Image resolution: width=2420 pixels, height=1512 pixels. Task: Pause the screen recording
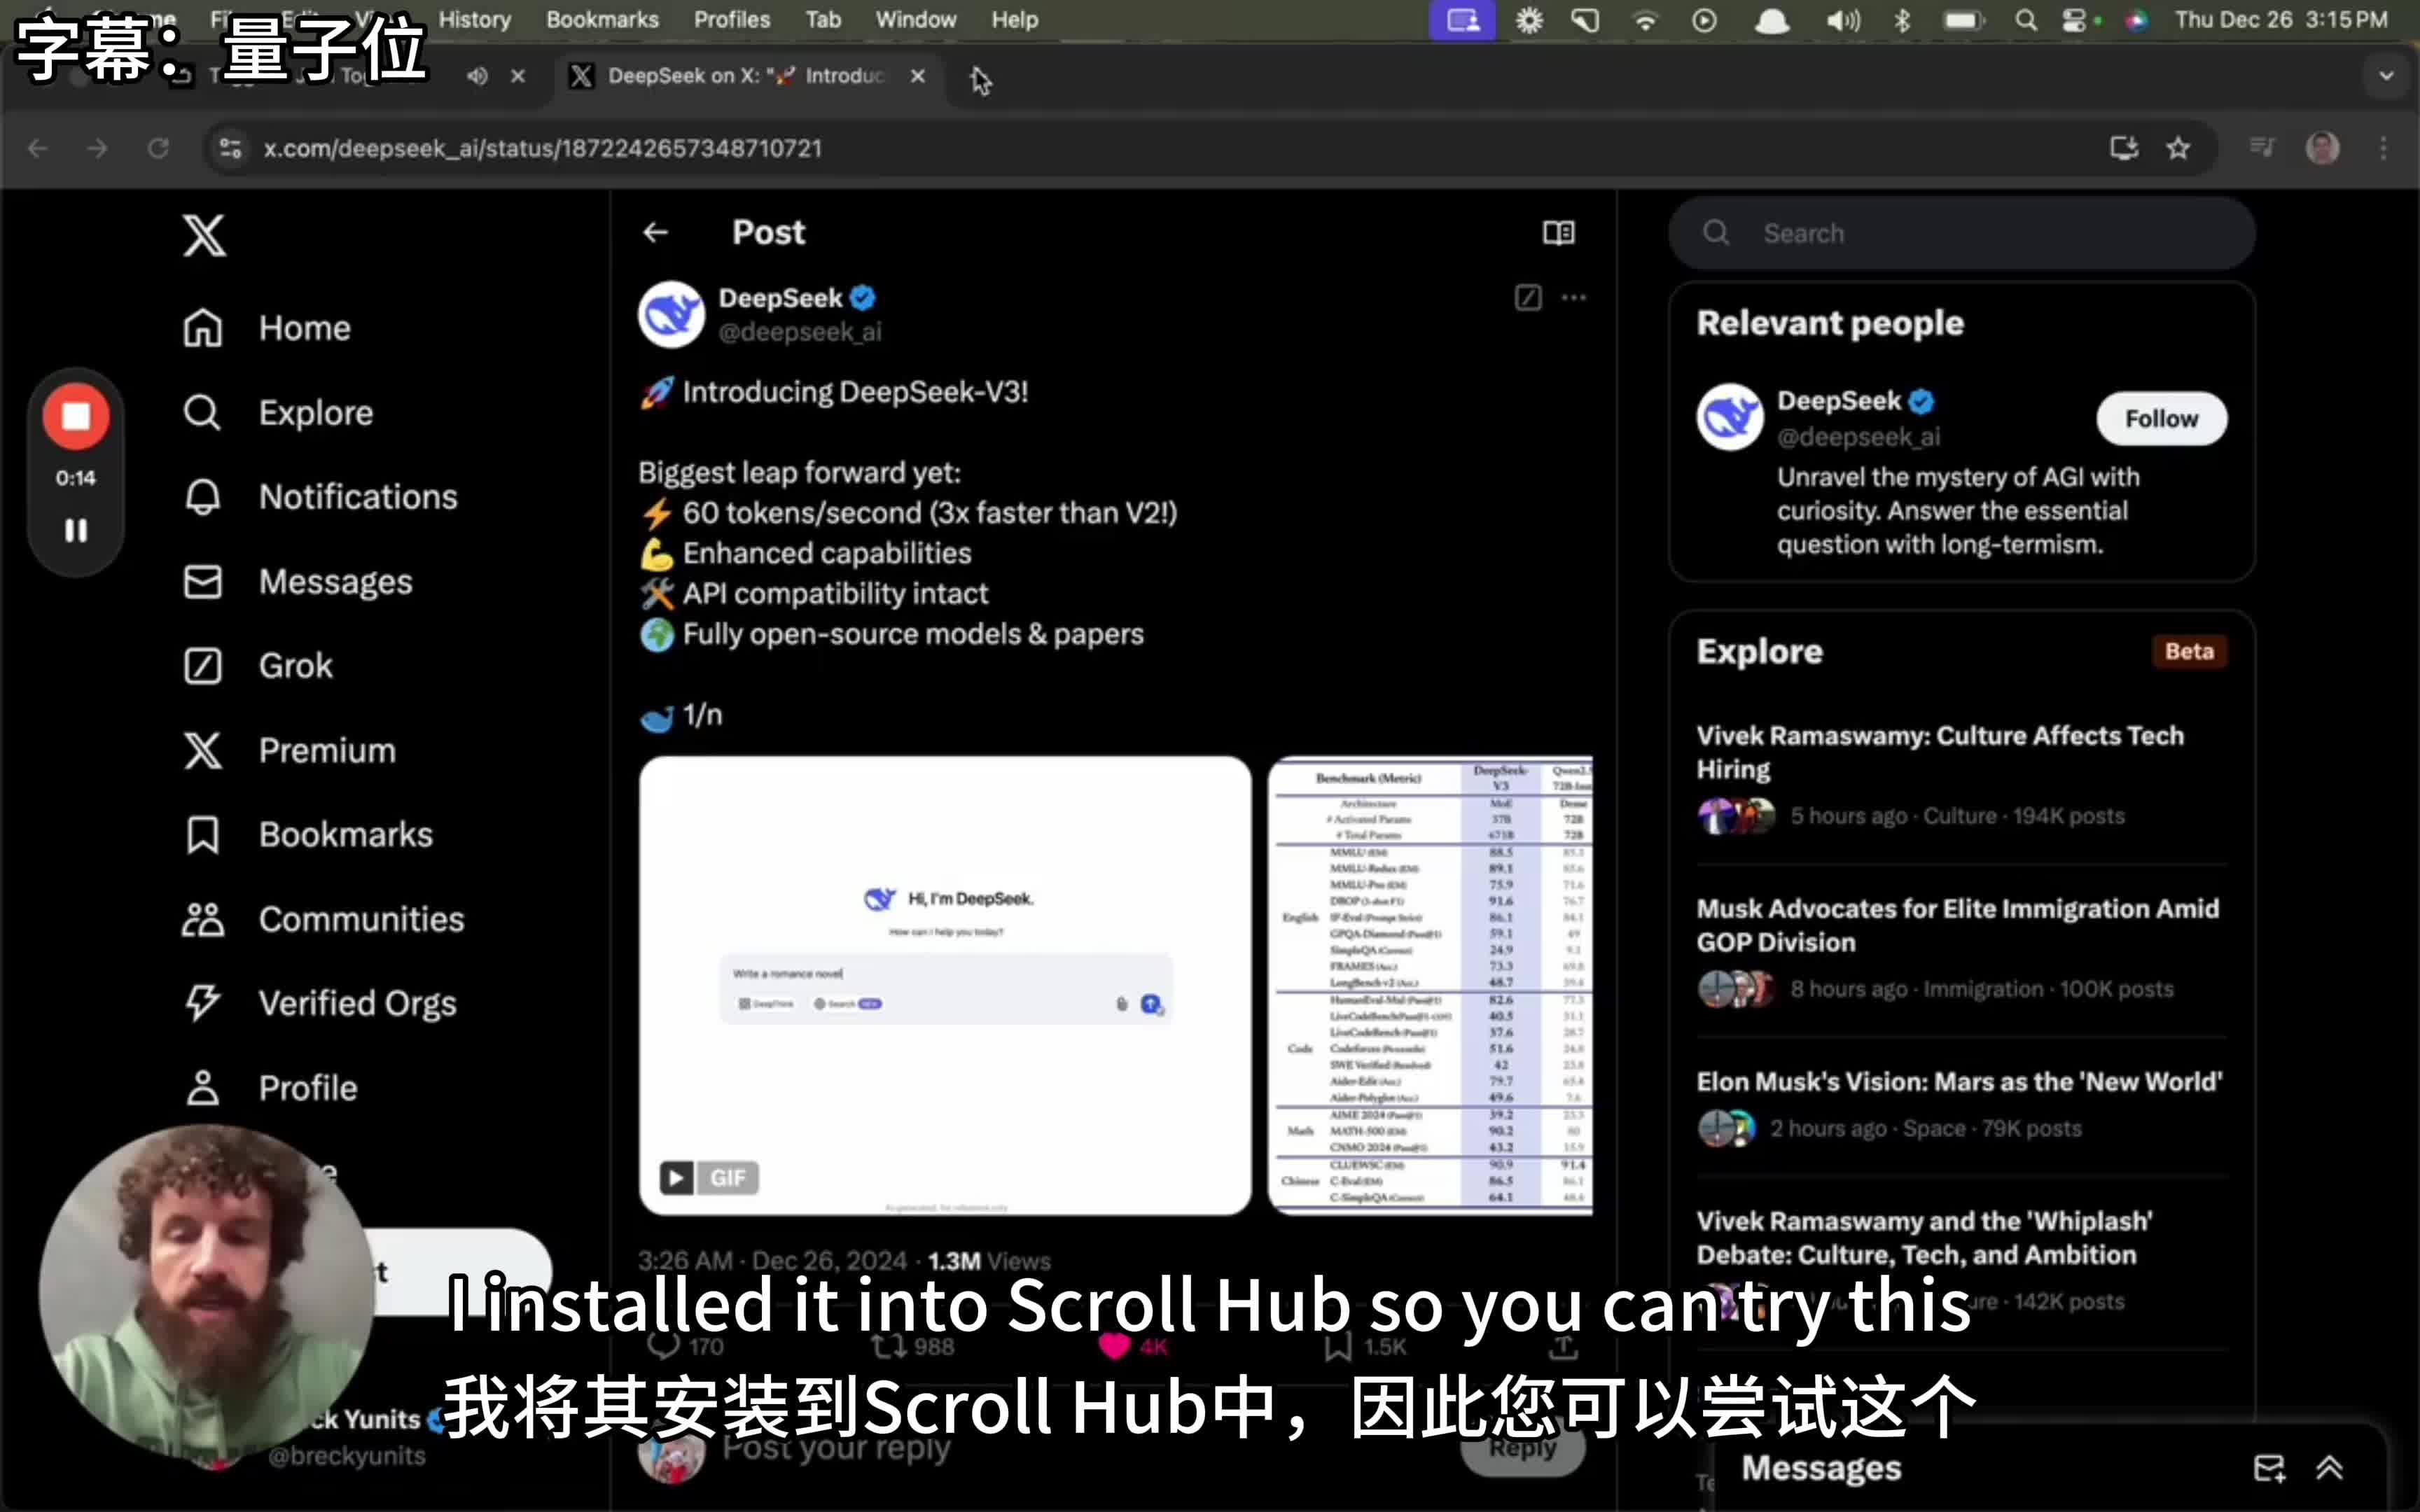tap(76, 530)
